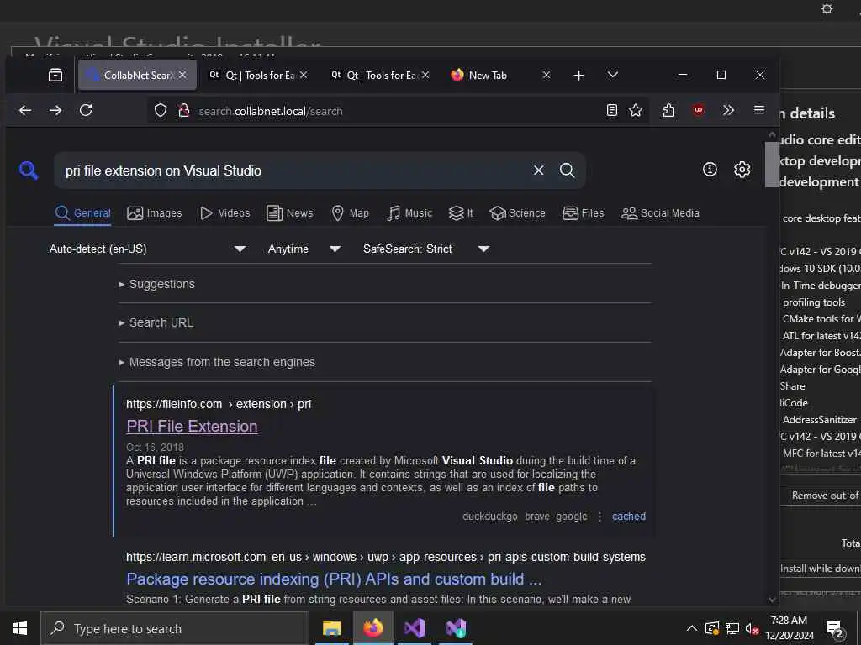
Task: Open cached version of fileinfo result
Action: [x=629, y=517]
